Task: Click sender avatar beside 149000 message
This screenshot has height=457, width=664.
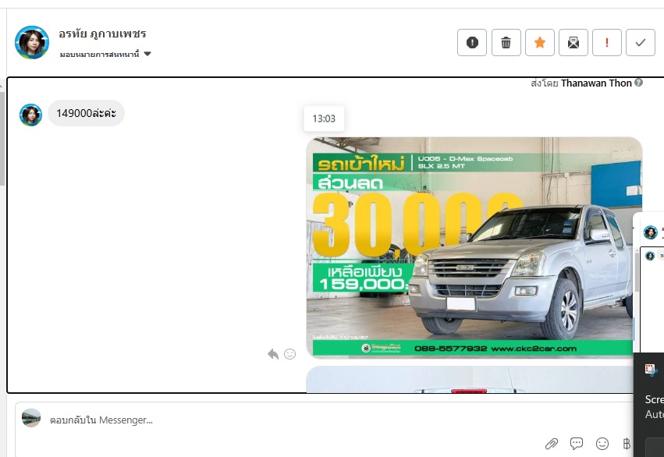Action: (30, 115)
